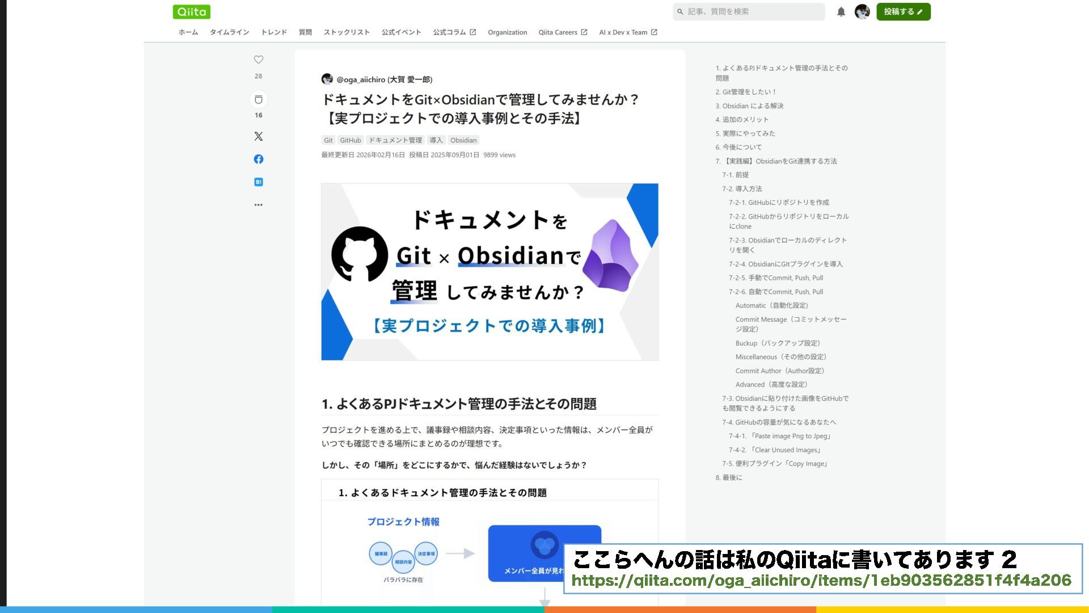The image size is (1089, 613).
Task: Share article on Facebook icon
Action: tap(259, 159)
